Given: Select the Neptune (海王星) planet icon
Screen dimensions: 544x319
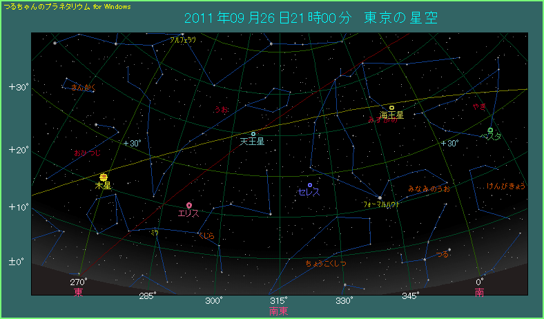Looking at the screenshot, I should click(x=391, y=108).
